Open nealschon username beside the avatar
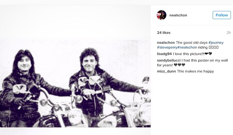Image resolution: width=233 pixels, height=135 pixels. (178, 15)
